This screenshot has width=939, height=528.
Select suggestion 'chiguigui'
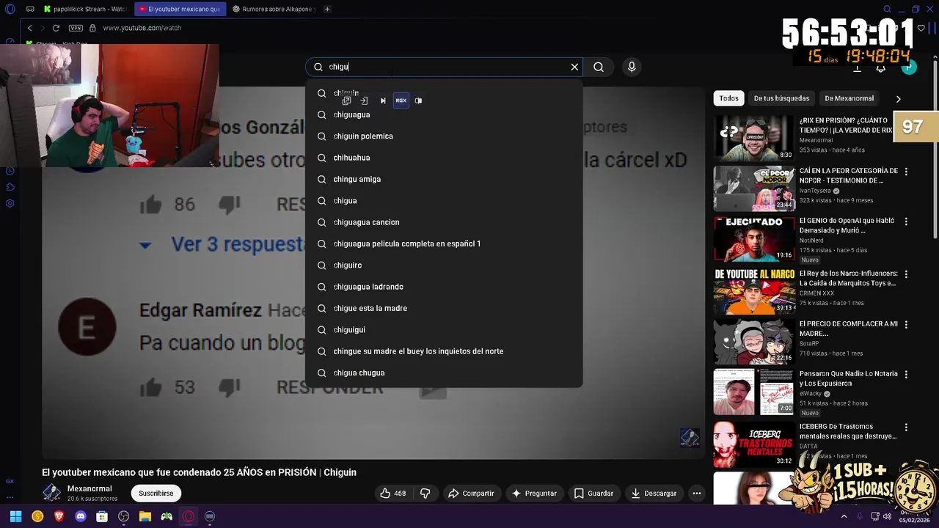tap(444, 330)
